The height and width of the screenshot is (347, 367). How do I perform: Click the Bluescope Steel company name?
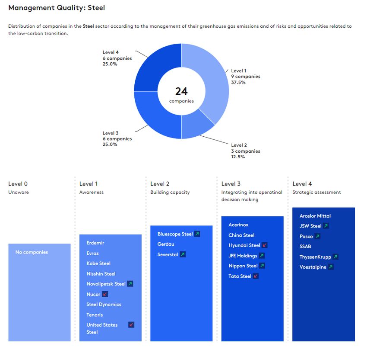coord(175,234)
